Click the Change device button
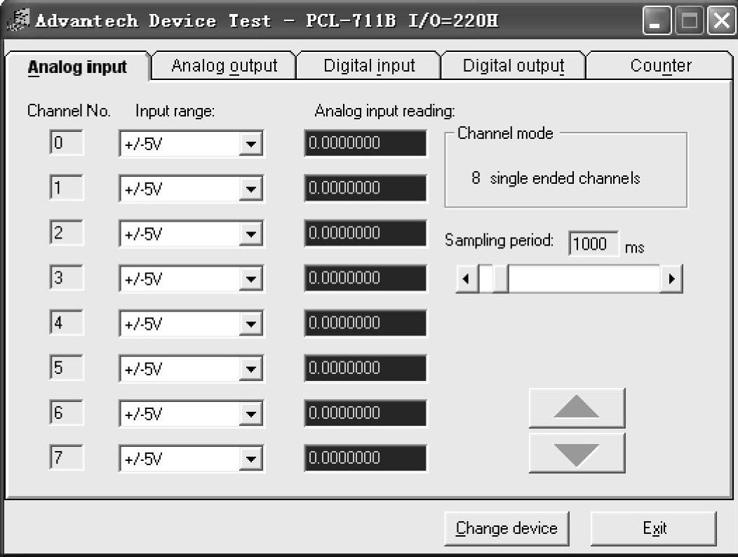 pyautogui.click(x=506, y=528)
